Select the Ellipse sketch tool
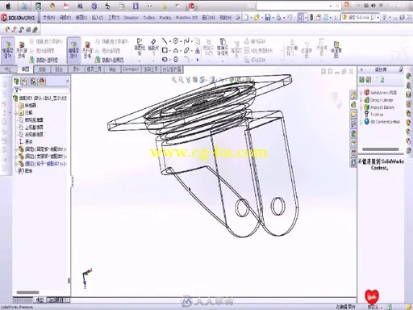 coord(186,50)
